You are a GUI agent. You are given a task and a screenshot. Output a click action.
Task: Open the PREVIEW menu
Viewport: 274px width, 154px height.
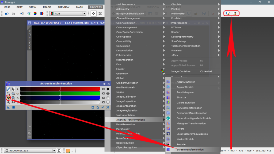63,7
